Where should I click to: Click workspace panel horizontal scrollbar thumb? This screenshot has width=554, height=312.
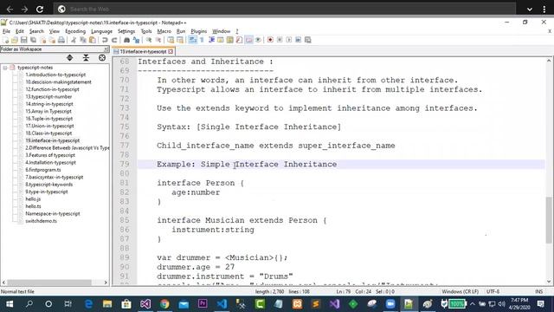49,283
